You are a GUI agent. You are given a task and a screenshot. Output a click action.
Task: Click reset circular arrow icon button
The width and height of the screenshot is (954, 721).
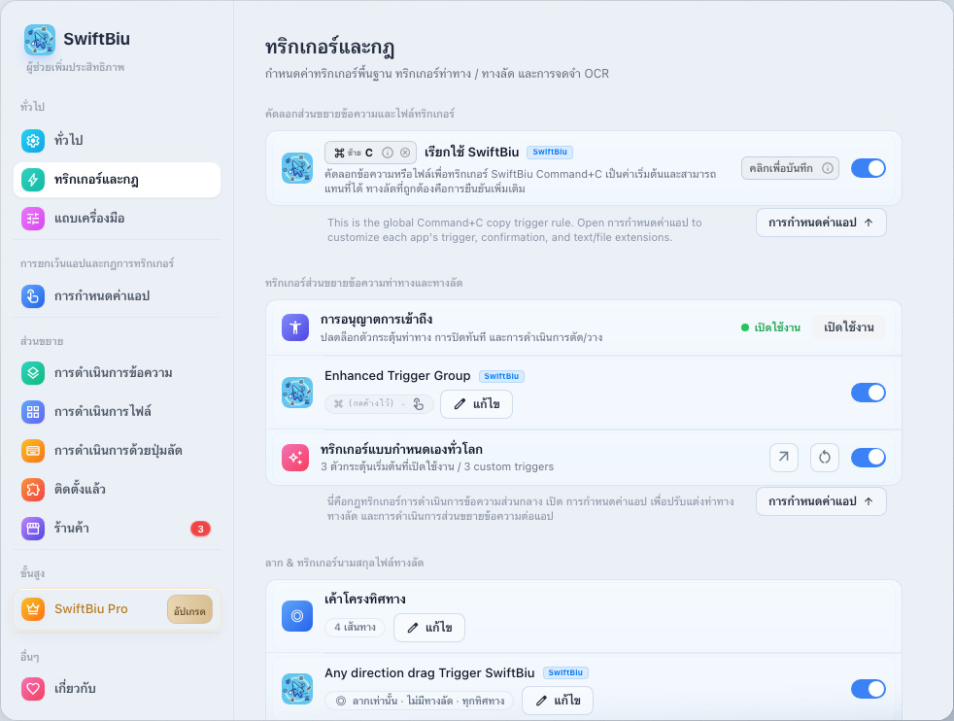tap(825, 458)
